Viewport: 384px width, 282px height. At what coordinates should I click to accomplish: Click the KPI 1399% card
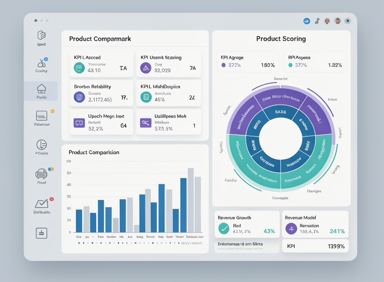pyautogui.click(x=315, y=246)
